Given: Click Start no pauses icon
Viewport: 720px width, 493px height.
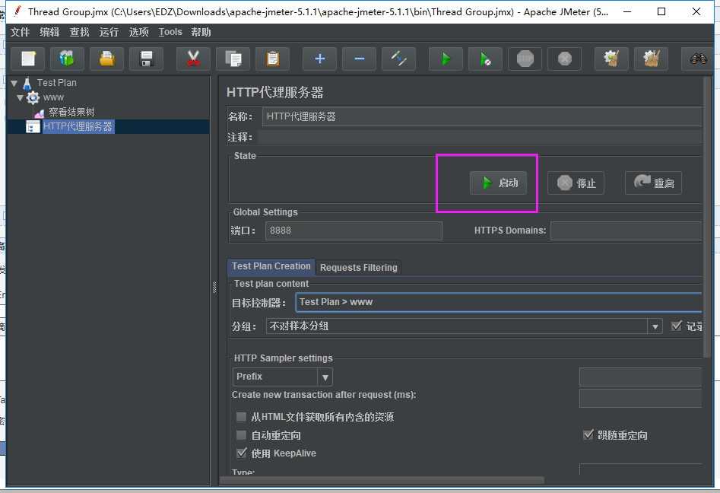Looking at the screenshot, I should click(485, 59).
